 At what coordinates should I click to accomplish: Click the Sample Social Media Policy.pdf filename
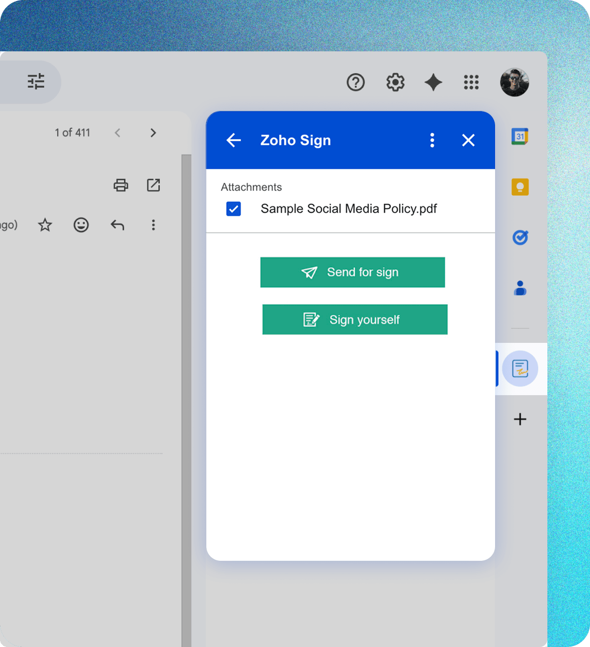click(x=349, y=209)
